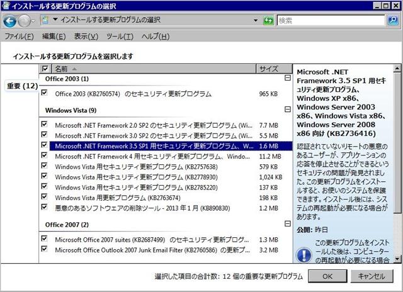Uncheck Windows Vista KB2757638 update
The image size is (403, 292).
tap(44, 166)
